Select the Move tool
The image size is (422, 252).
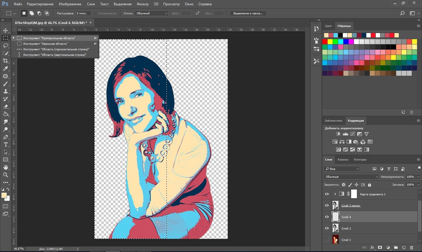(6, 30)
